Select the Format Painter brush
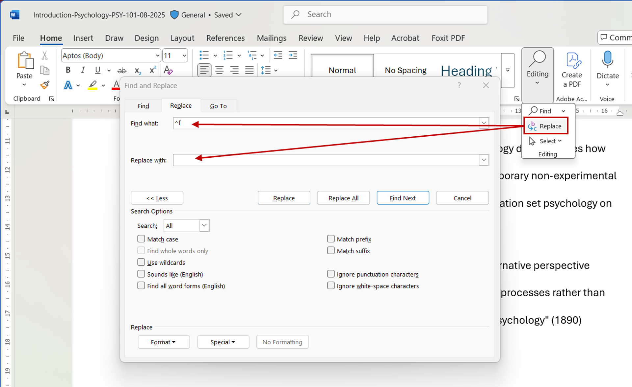This screenshot has height=387, width=632. click(45, 85)
